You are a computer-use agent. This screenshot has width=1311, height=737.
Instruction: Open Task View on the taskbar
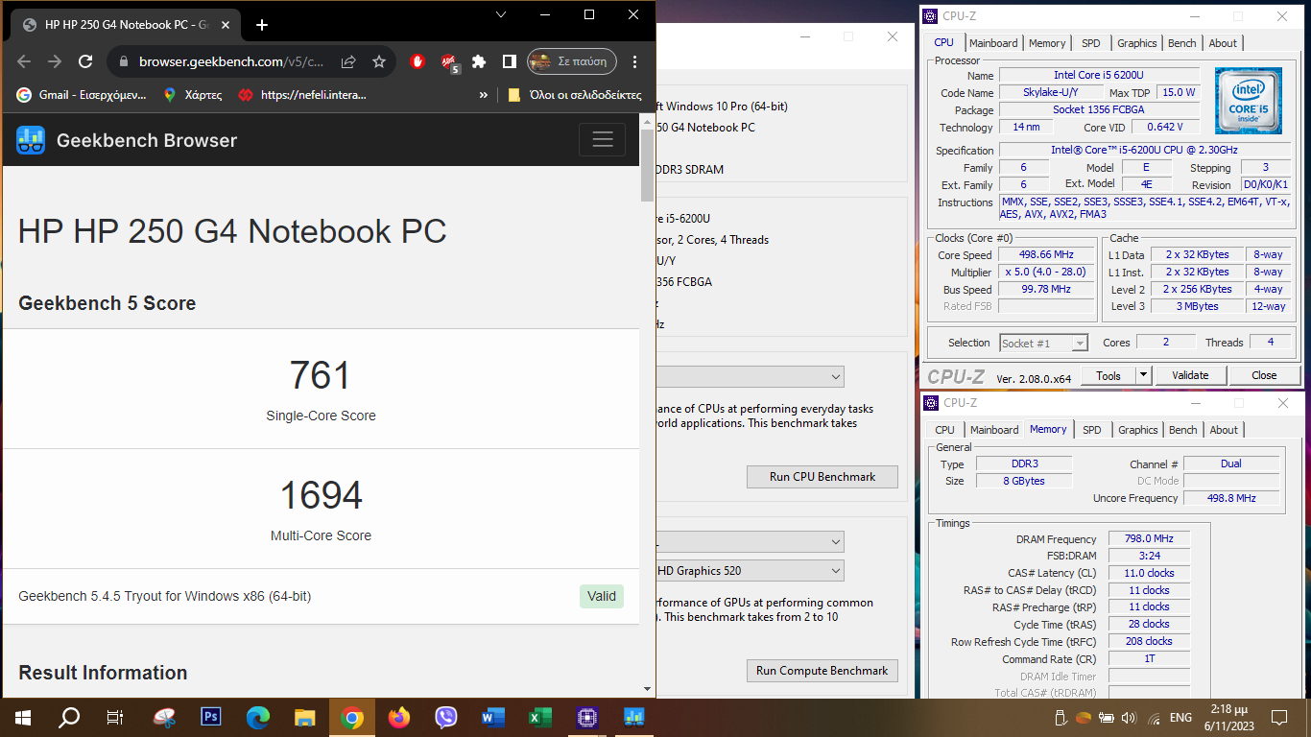(115, 717)
